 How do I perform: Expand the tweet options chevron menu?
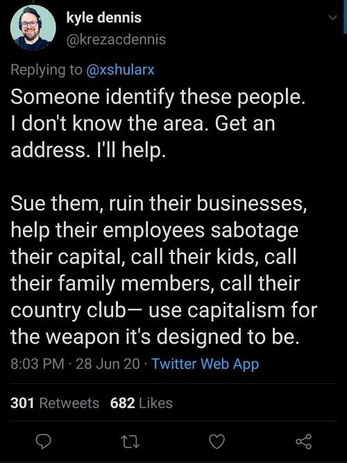click(x=333, y=18)
